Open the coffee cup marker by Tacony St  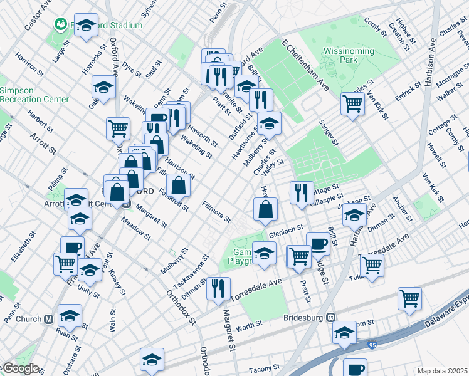355,368
